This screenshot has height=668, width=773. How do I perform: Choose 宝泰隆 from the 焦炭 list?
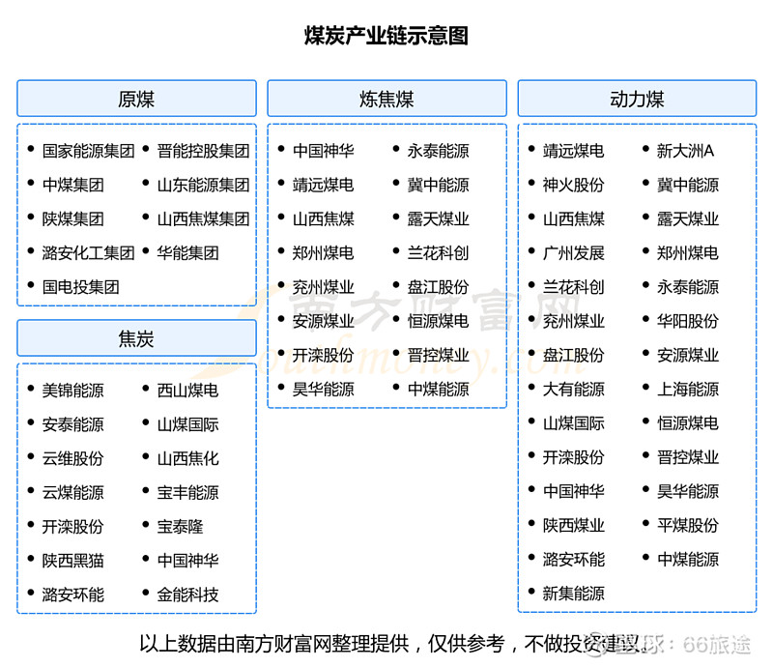(180, 527)
